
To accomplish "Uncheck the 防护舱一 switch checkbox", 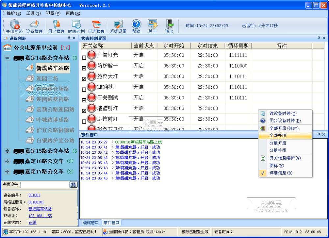I will (x=84, y=68).
